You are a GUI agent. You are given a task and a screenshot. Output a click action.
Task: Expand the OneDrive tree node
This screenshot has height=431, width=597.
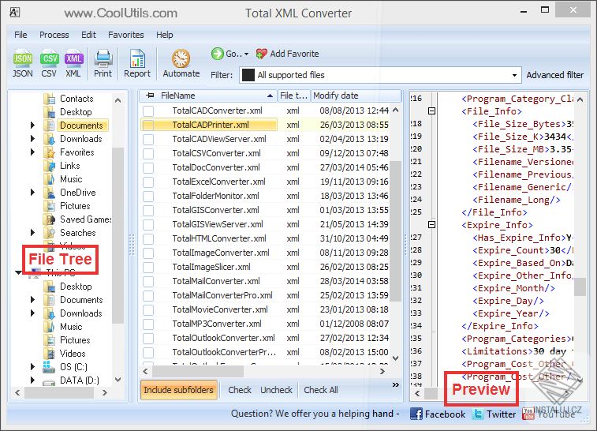pos(33,193)
